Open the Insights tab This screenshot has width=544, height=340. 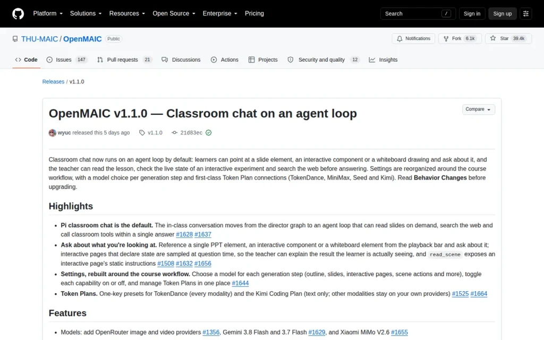tap(384, 59)
